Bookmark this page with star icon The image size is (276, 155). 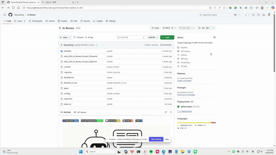coord(224,8)
